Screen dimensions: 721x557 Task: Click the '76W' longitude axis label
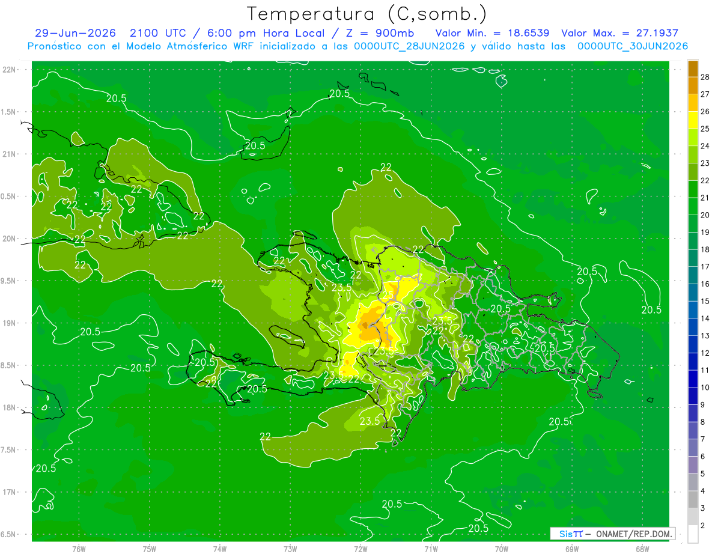[x=79, y=549]
